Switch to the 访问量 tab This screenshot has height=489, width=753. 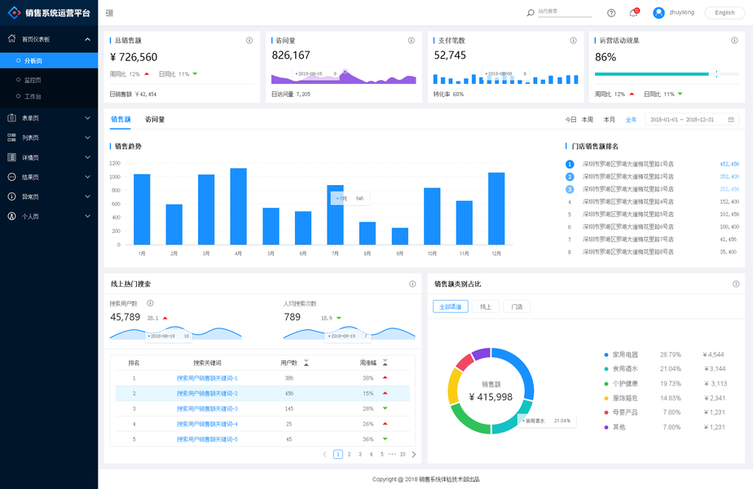(x=155, y=119)
